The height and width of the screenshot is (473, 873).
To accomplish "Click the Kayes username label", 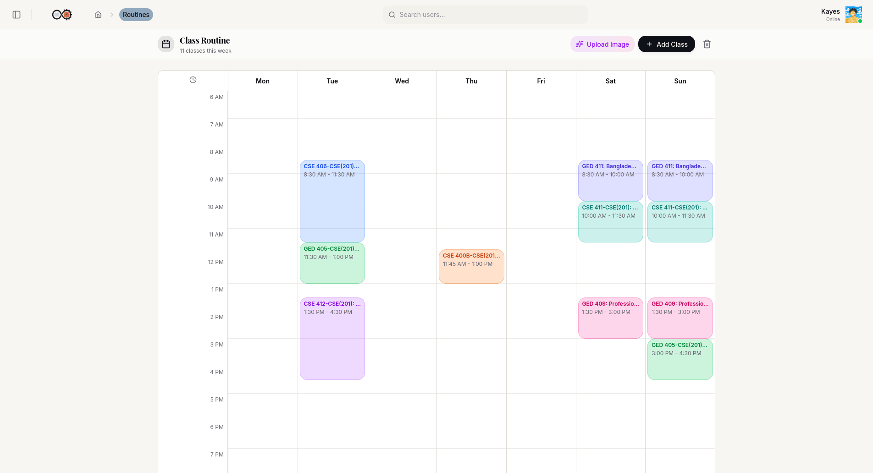I will coord(830,11).
